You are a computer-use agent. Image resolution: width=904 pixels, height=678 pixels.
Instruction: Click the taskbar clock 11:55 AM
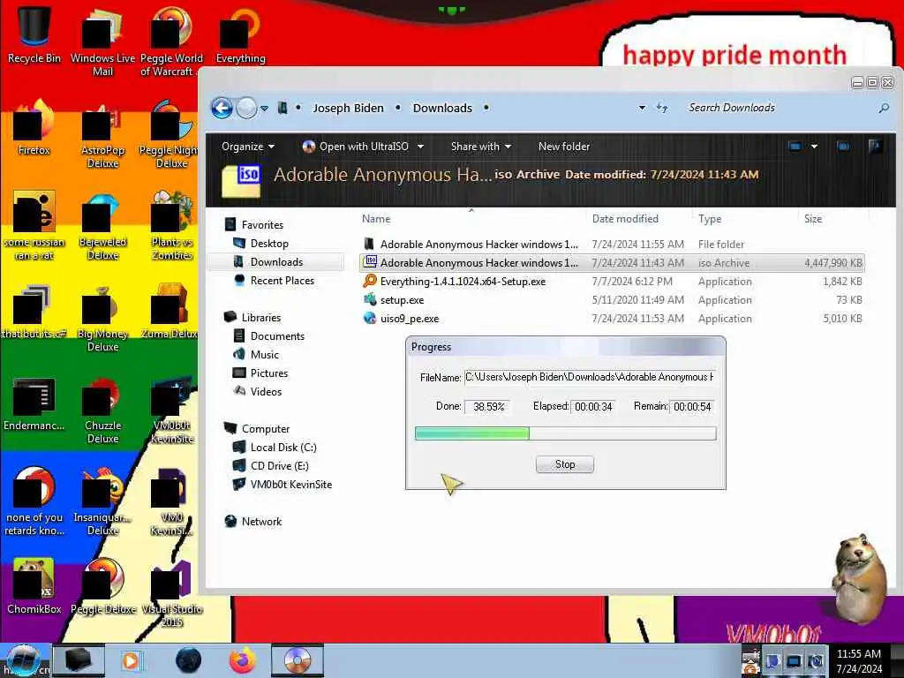858,654
